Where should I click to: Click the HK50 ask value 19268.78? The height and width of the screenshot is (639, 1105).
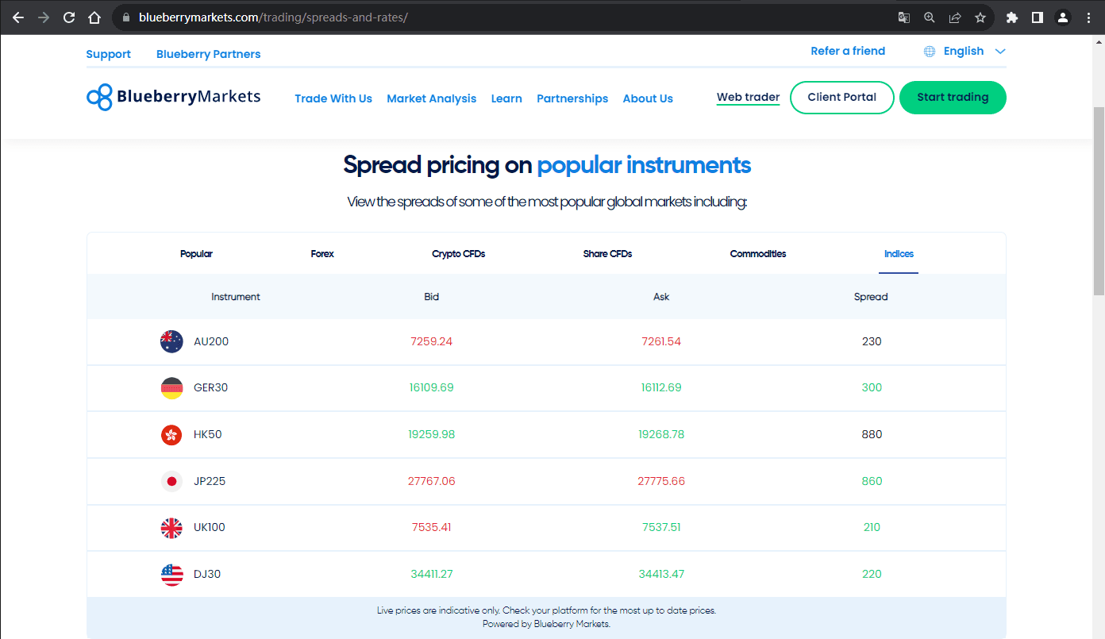[661, 434]
